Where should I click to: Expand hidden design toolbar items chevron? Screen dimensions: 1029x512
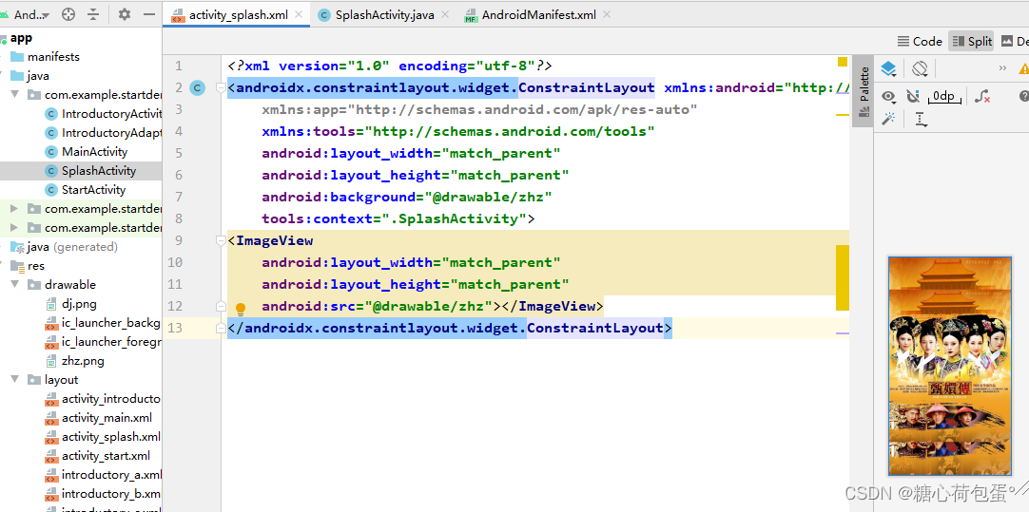1002,68
